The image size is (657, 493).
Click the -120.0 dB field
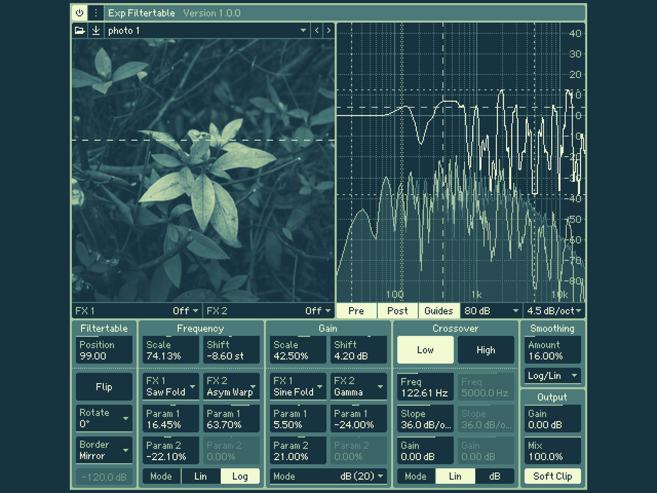point(104,477)
